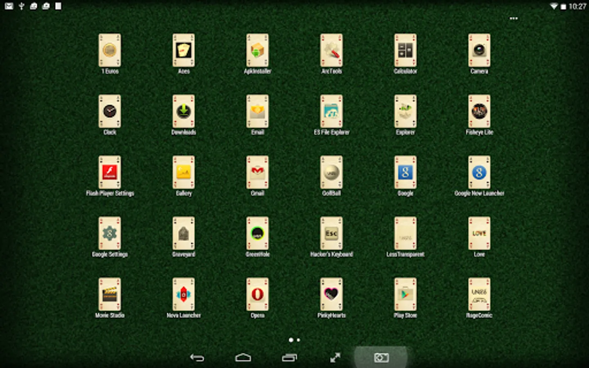The image size is (589, 368).
Task: Tap the screenshot camera button
Action: [x=381, y=358]
